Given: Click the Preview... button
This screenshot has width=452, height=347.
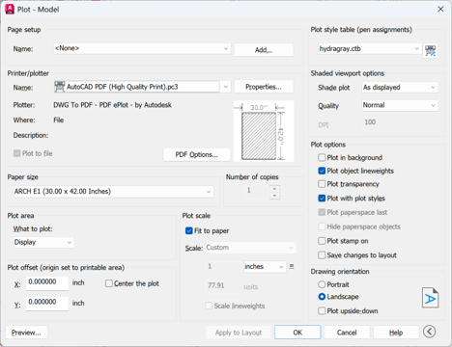Looking at the screenshot, I should (26, 333).
